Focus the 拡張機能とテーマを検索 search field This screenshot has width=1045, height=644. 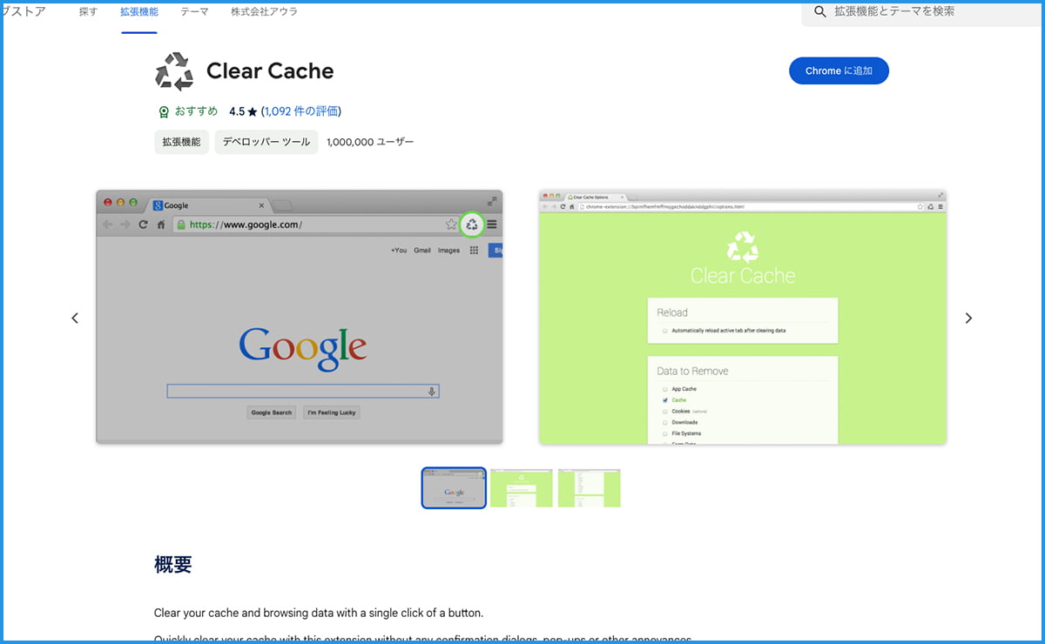[x=923, y=11]
